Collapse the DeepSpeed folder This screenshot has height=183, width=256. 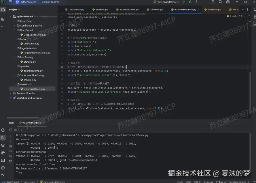[14, 30]
